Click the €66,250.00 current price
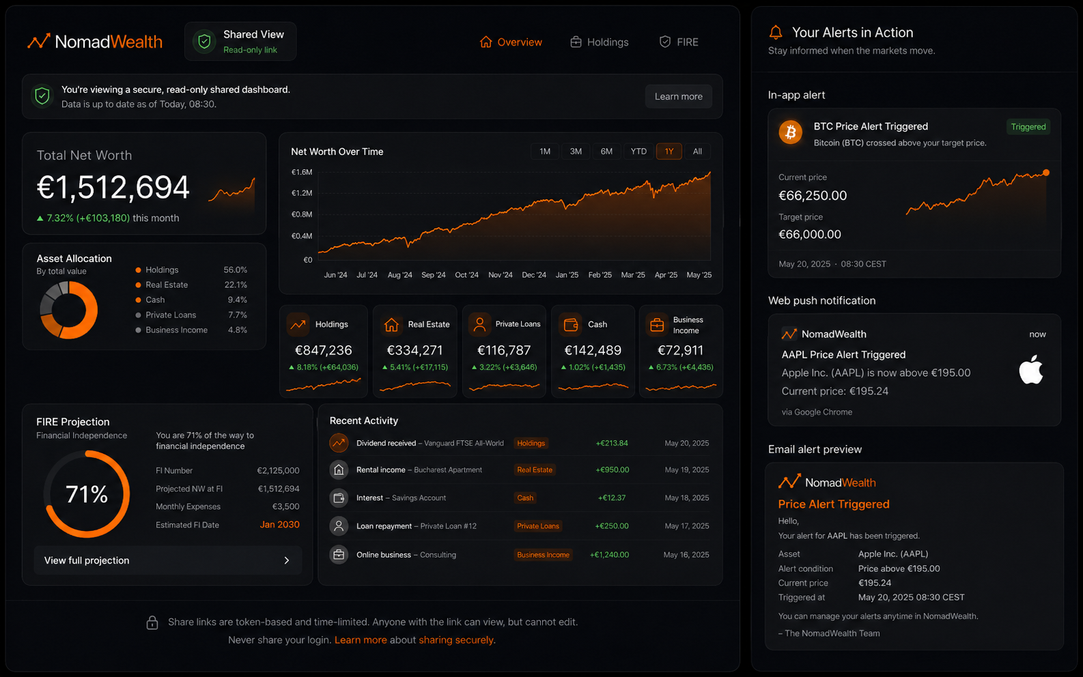The height and width of the screenshot is (677, 1083). [813, 196]
